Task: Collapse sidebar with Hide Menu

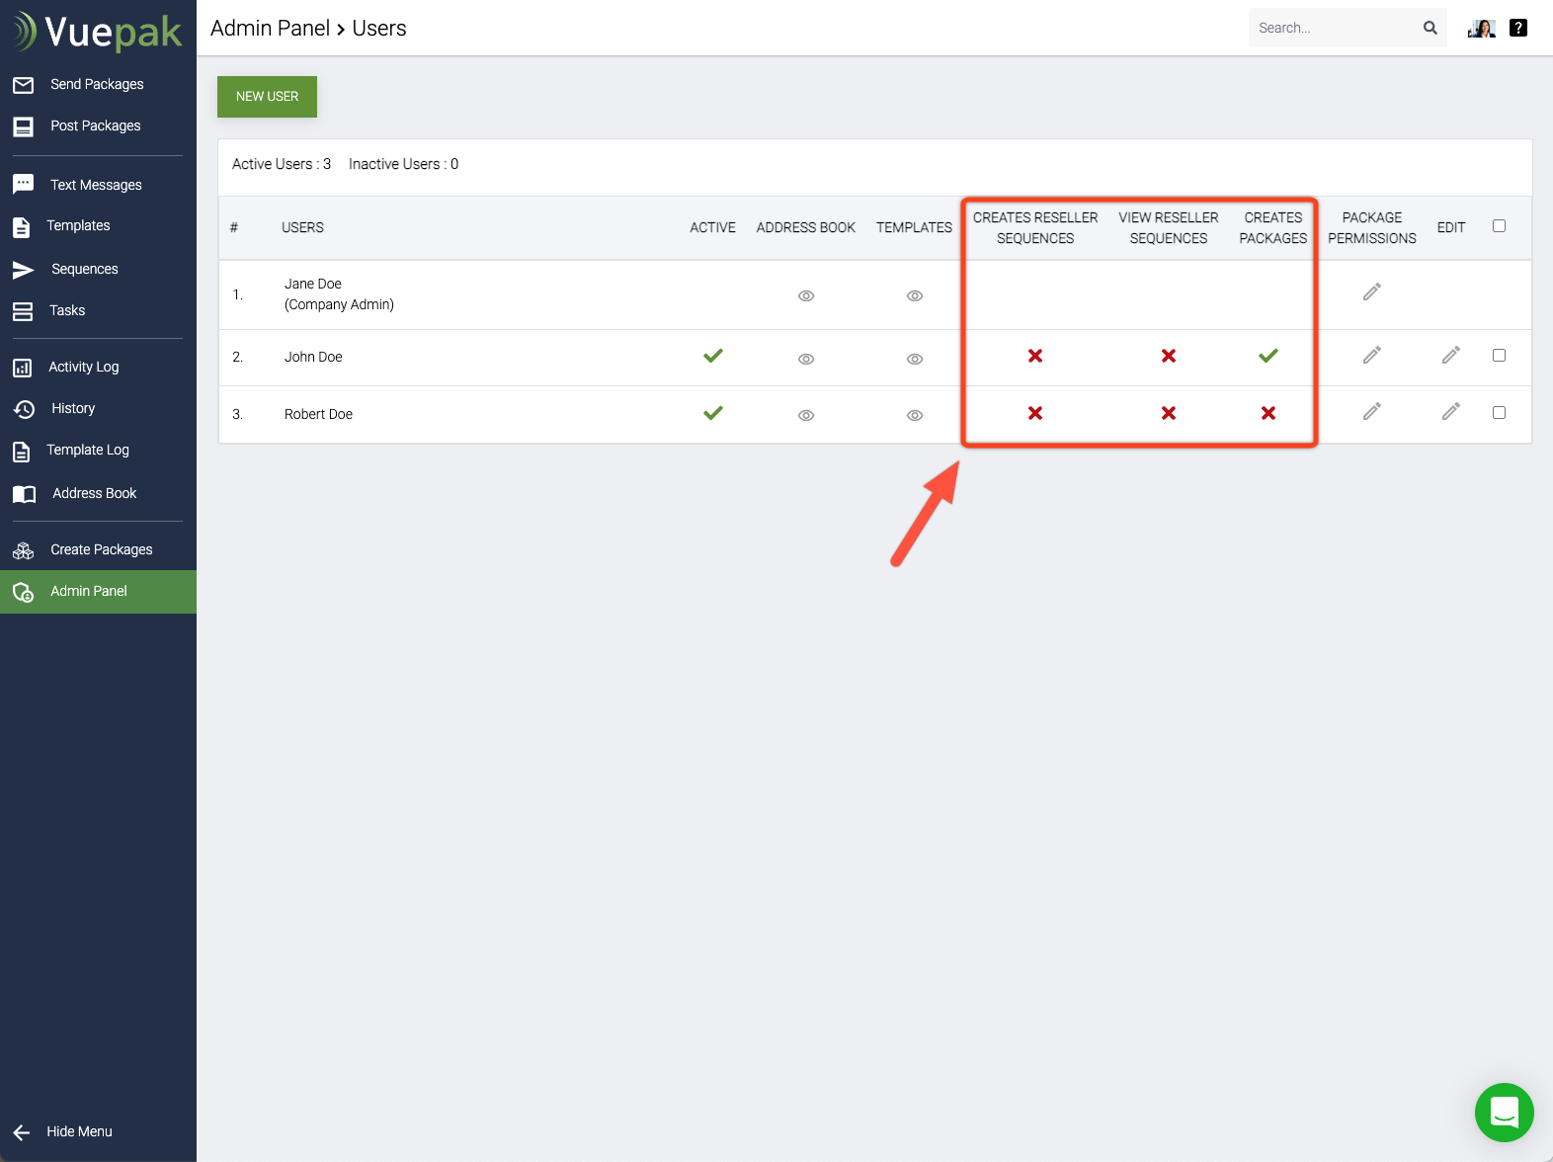Action: 79,1131
